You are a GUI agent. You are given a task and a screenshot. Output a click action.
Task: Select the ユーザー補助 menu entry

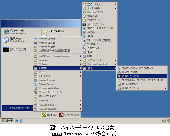(99, 8)
